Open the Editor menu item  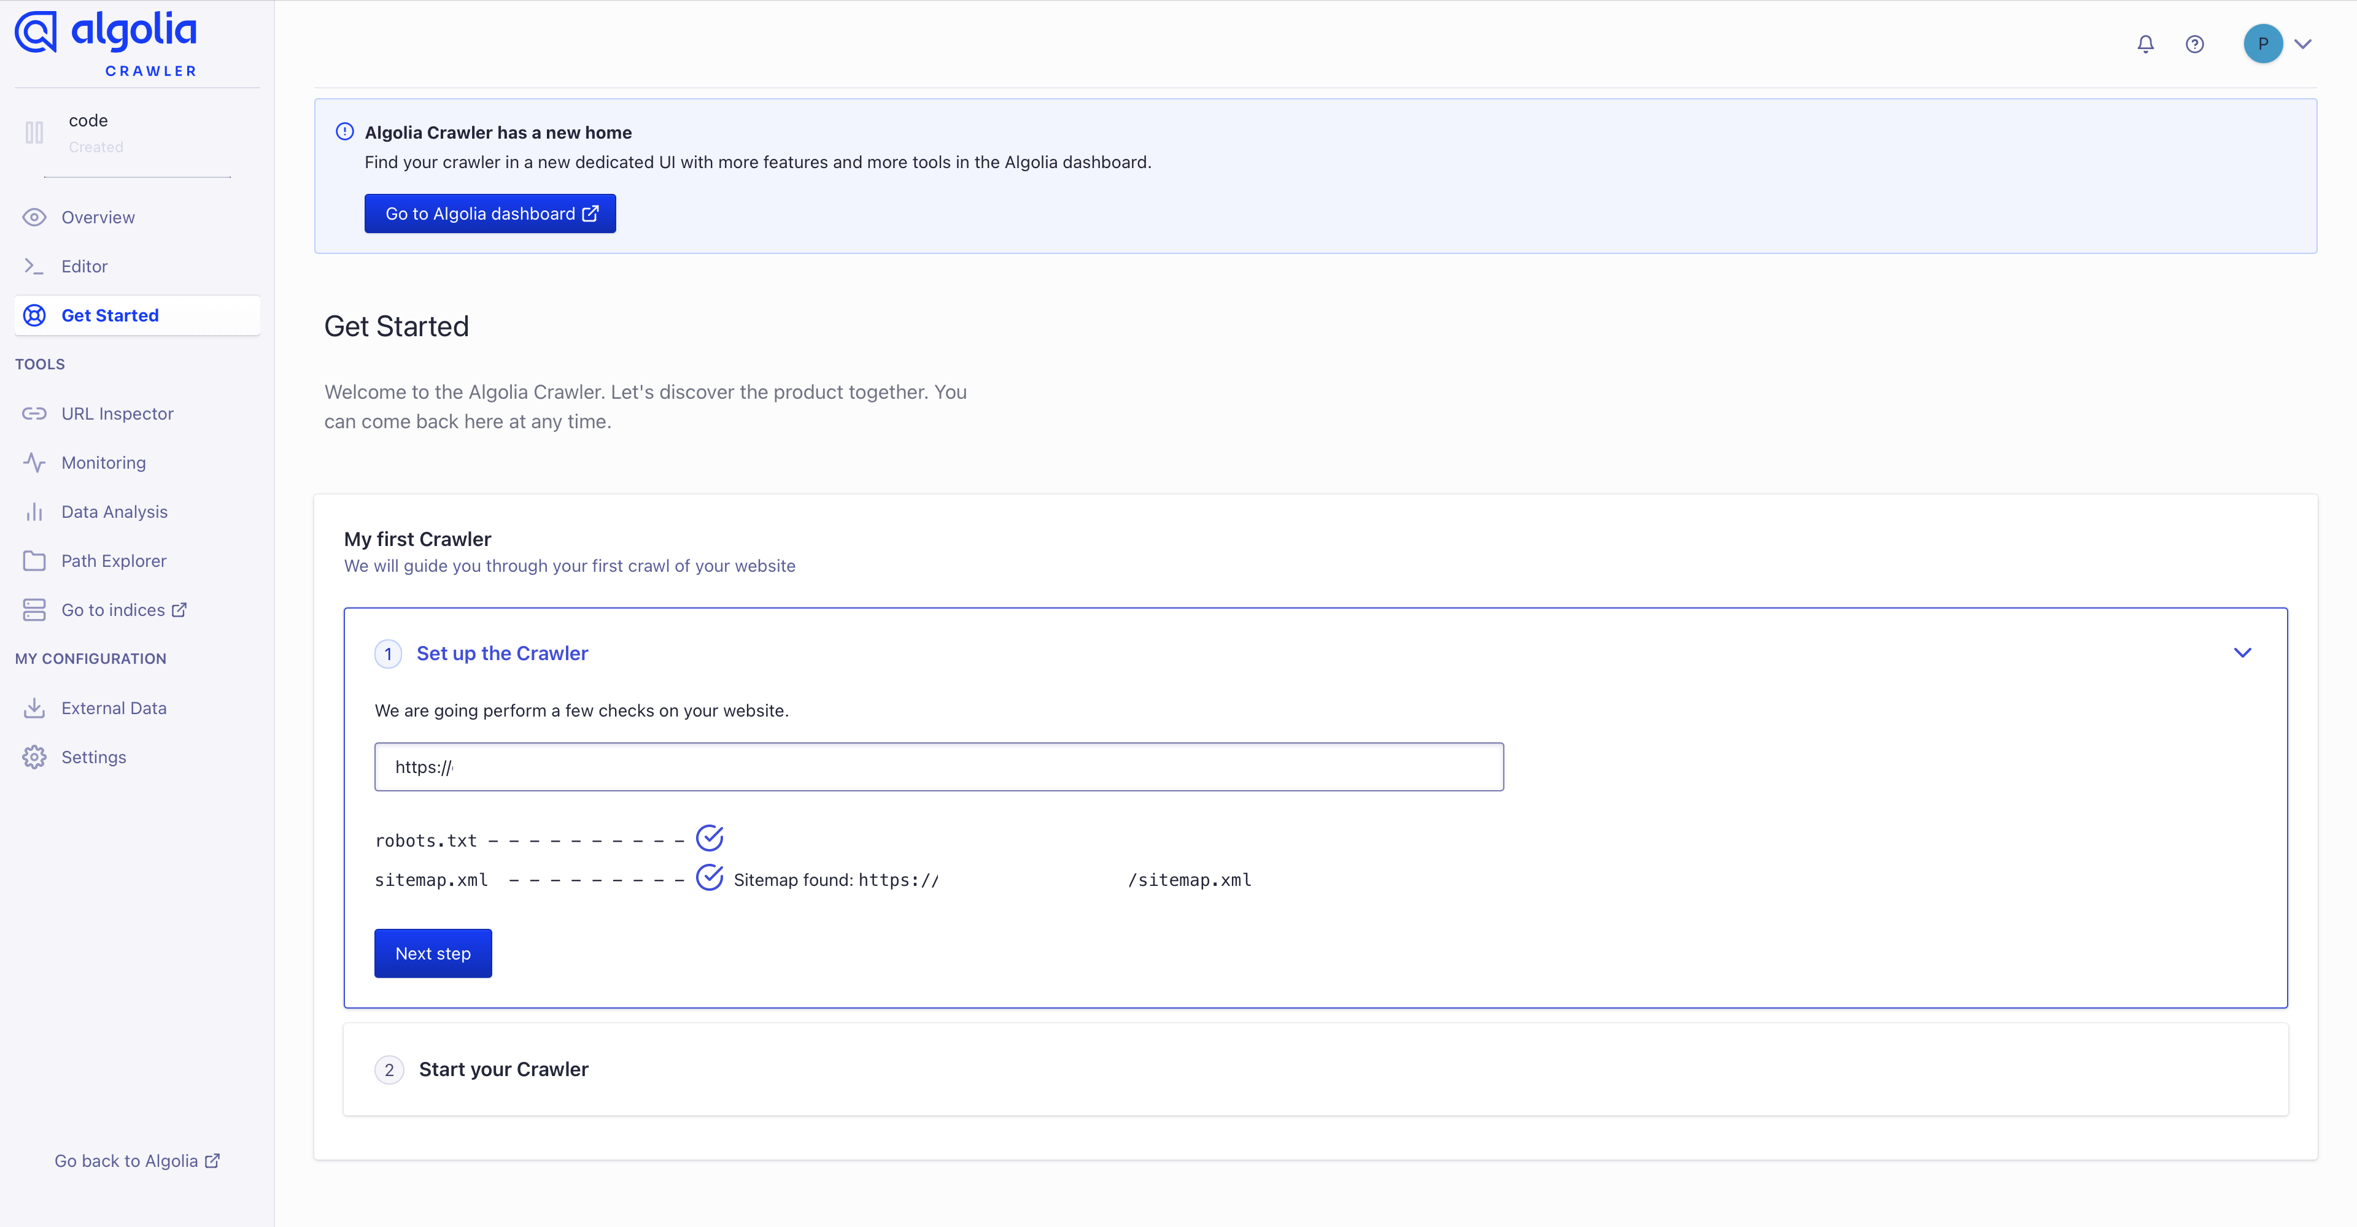click(84, 266)
